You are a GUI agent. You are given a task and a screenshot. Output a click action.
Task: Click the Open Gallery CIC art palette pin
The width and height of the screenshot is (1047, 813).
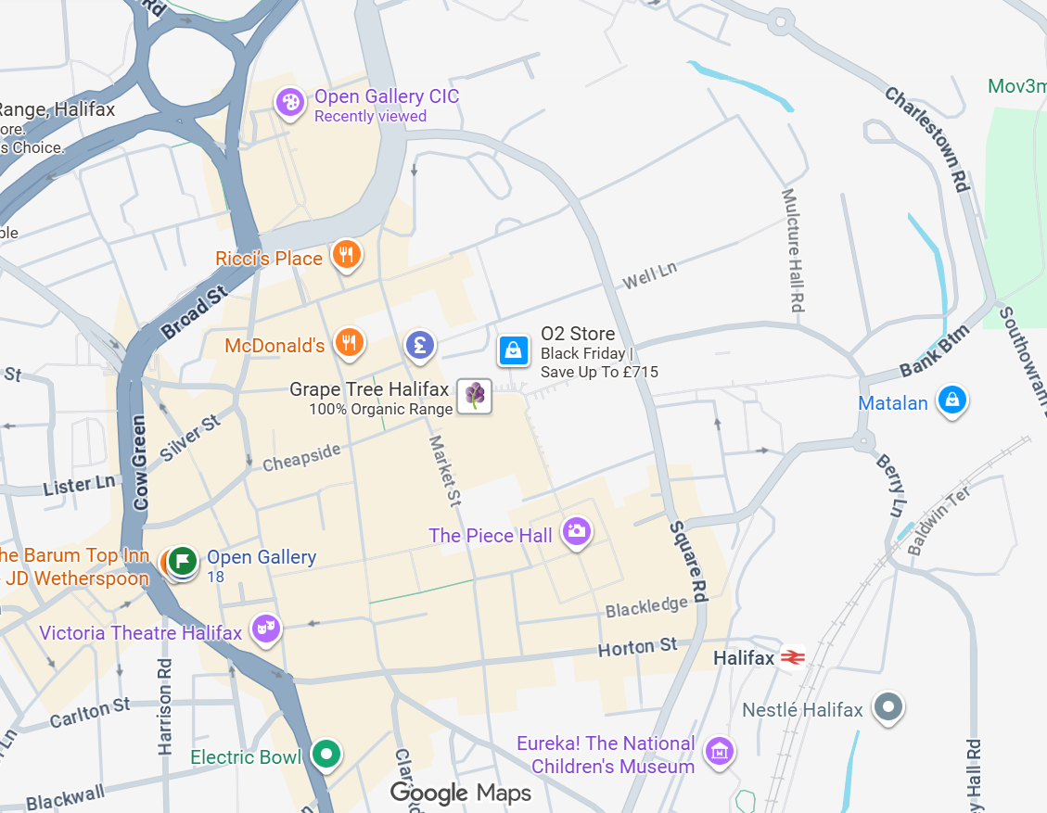pos(290,104)
